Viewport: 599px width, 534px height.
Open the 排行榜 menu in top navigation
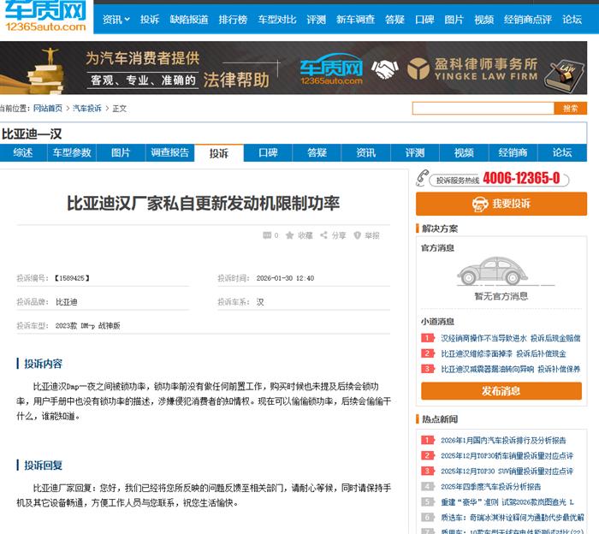(x=233, y=19)
